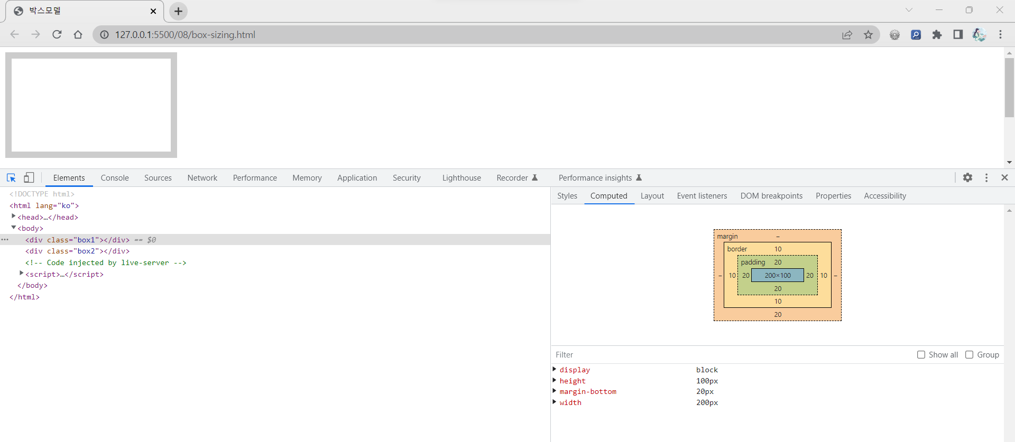This screenshot has height=442, width=1015.
Task: Switch to the Styles sidebar tab
Action: pyautogui.click(x=567, y=196)
